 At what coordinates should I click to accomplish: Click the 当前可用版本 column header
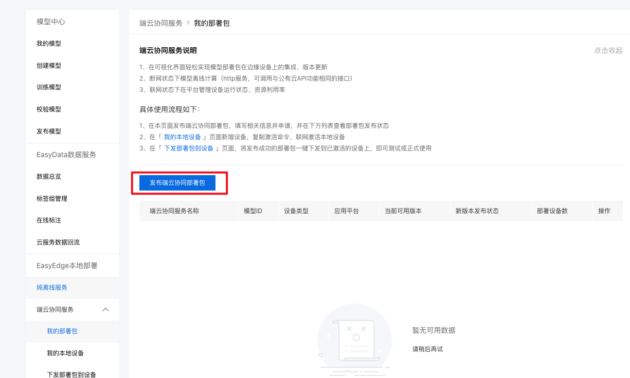pyautogui.click(x=403, y=211)
